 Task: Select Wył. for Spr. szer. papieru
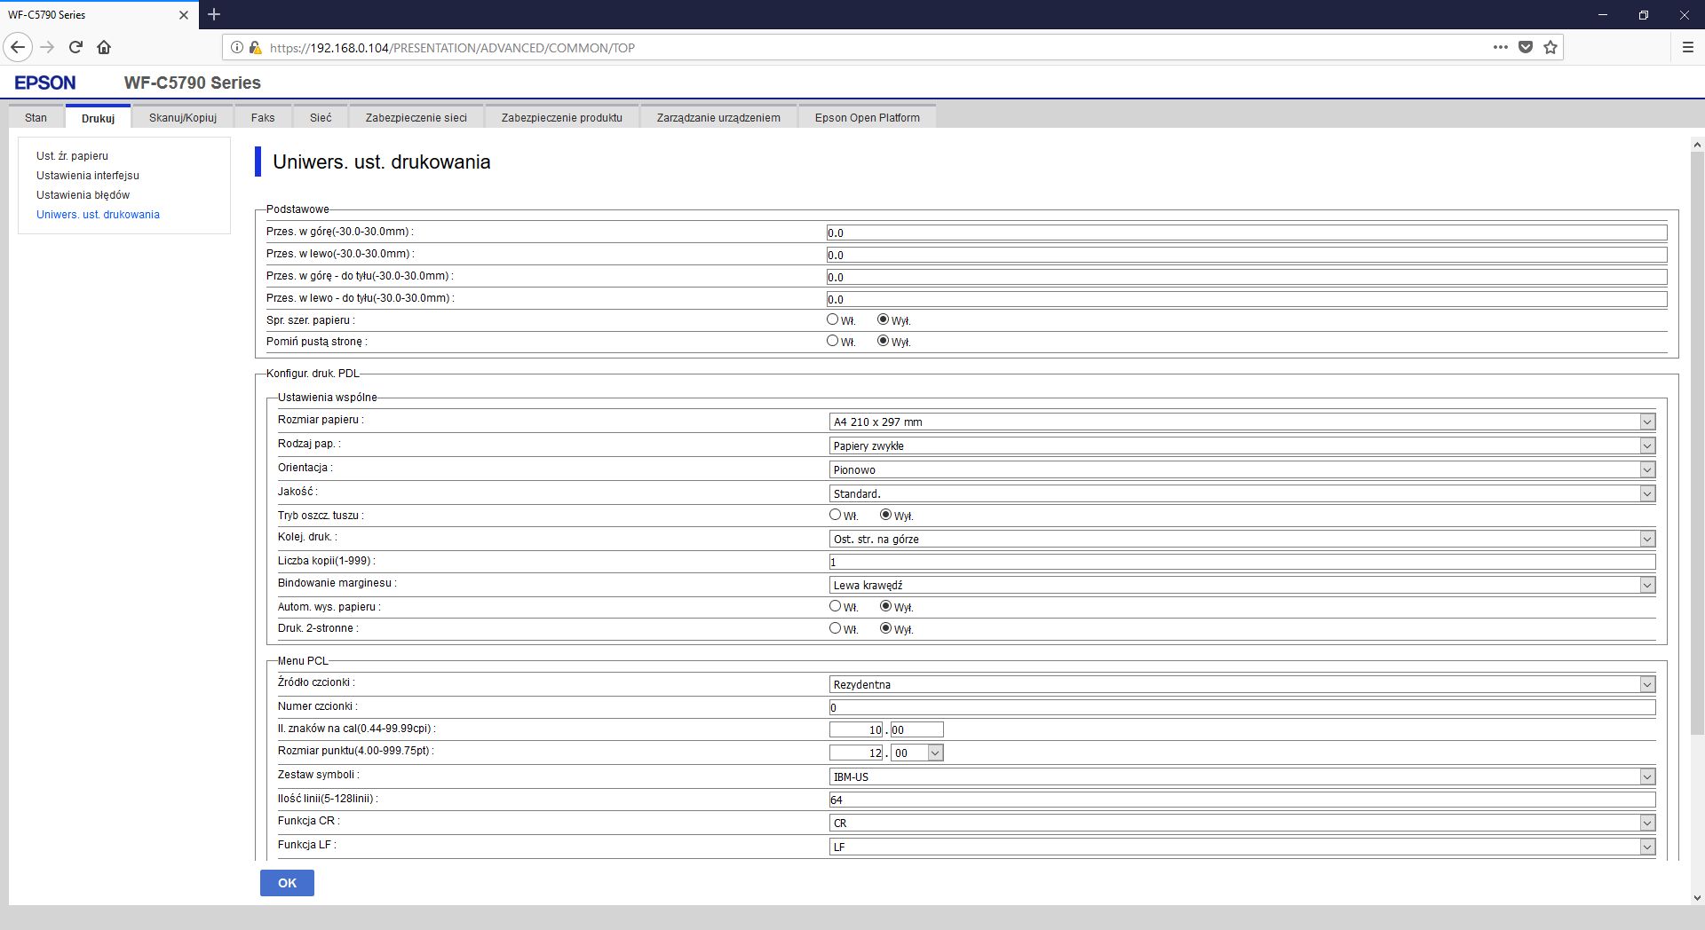(883, 319)
